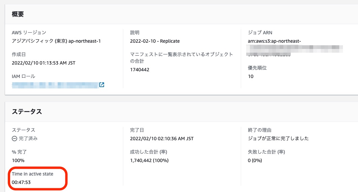Click the manifest object total 1740442
Viewport: 358px width, 192px height.
tap(139, 70)
